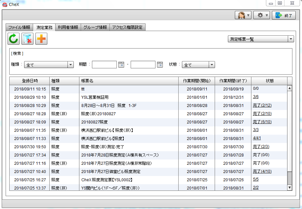The height and width of the screenshot is (209, 302).
Task: Click the CheX app logo icon
Action: pos(5,4)
